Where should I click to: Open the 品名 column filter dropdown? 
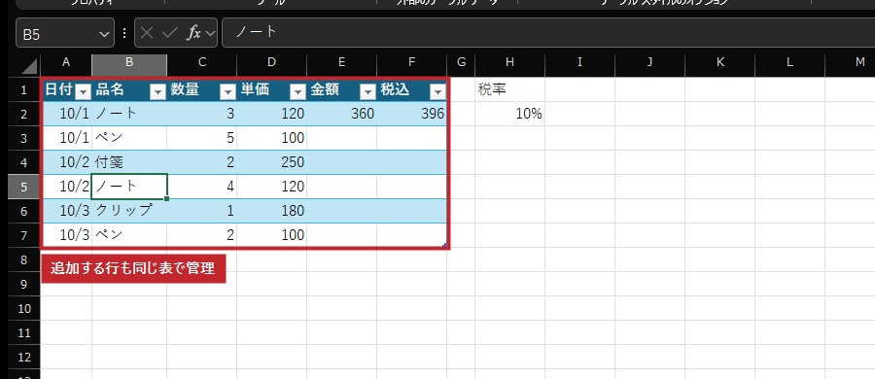click(x=158, y=91)
